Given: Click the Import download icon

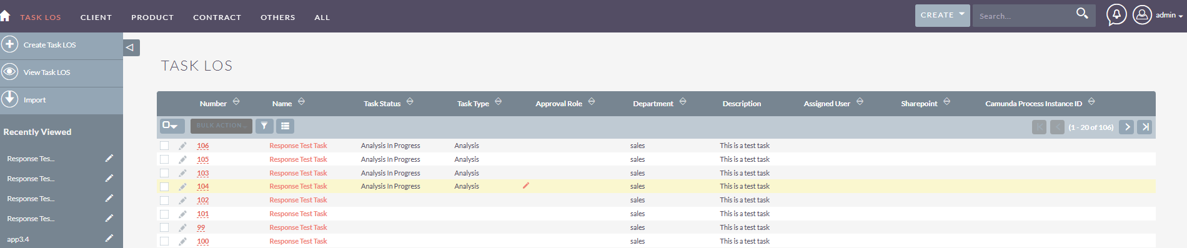Looking at the screenshot, I should pos(9,99).
